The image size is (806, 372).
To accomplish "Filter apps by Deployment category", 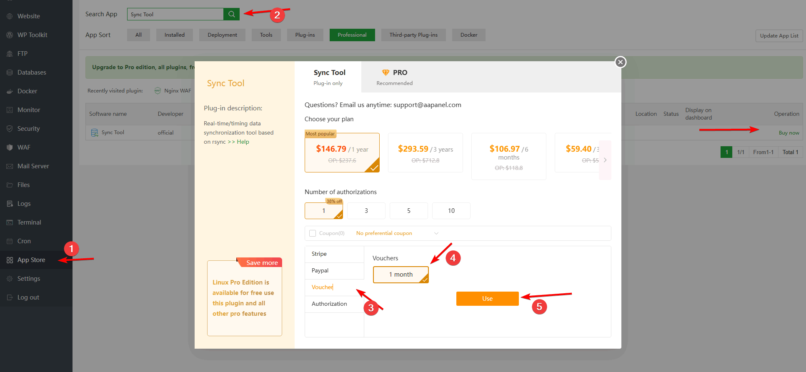I will pyautogui.click(x=223, y=35).
